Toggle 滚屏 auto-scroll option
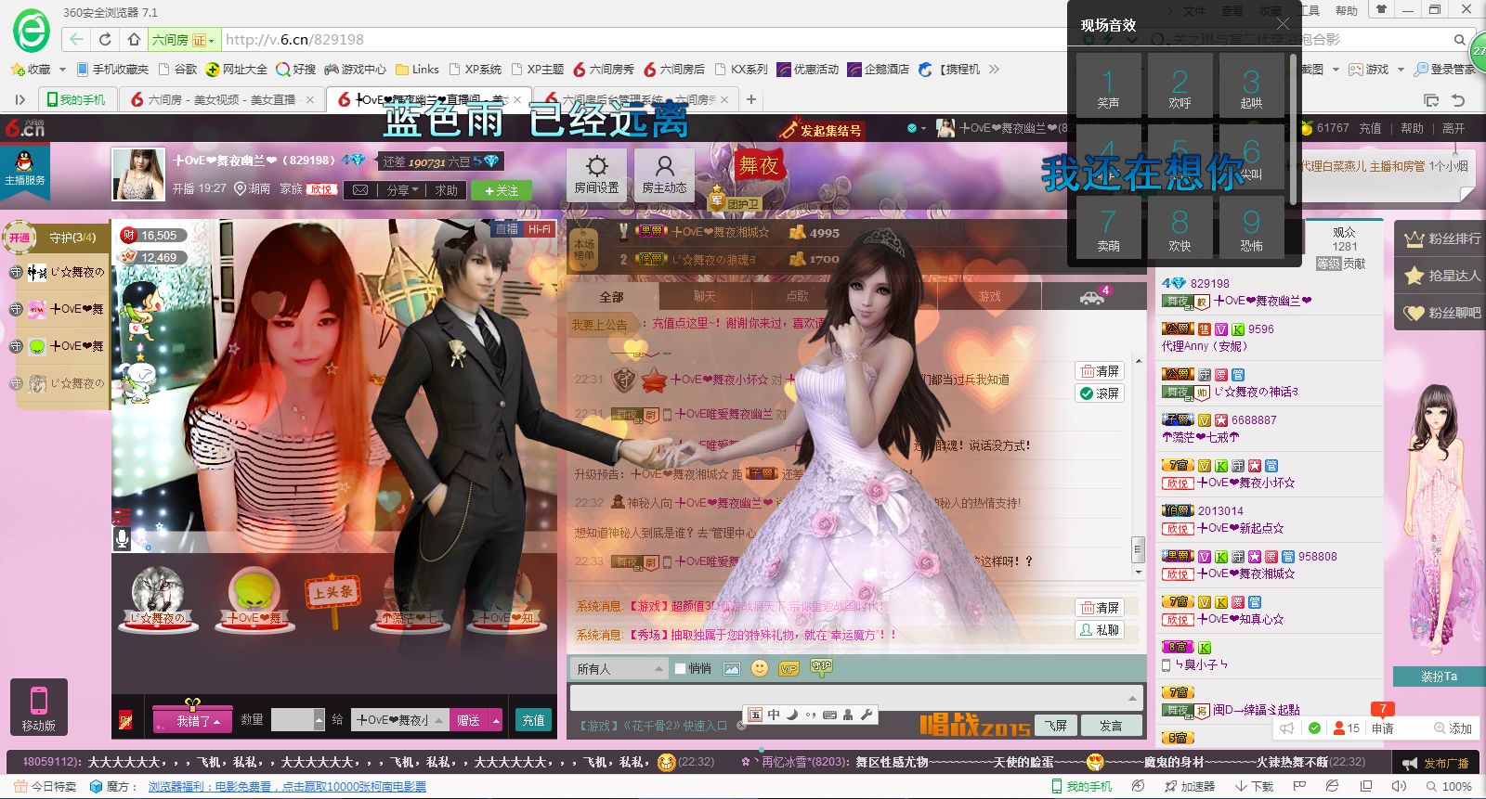The width and height of the screenshot is (1486, 799). (1101, 393)
